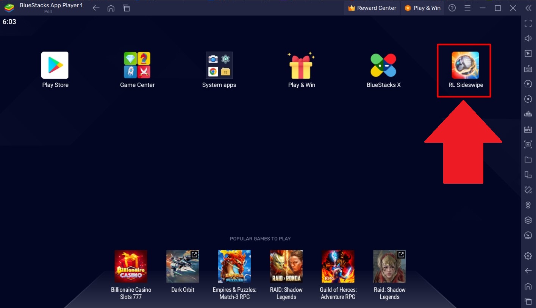Screen dimensions: 536x308
Task: Open settings gear in sidebar
Action: (528, 256)
